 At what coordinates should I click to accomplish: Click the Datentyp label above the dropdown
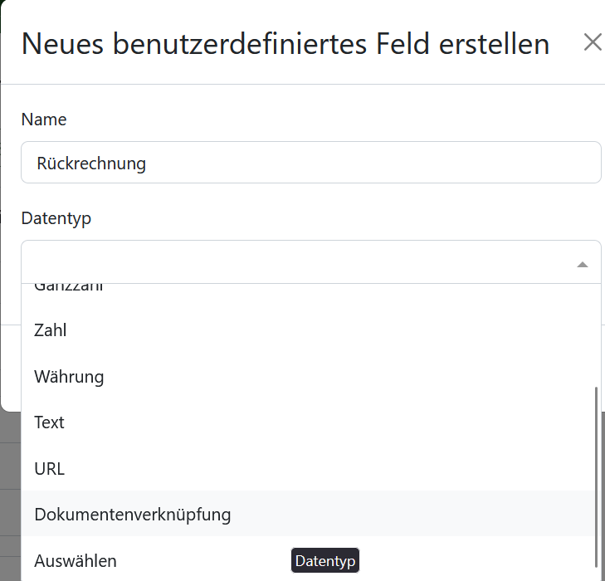tap(56, 218)
